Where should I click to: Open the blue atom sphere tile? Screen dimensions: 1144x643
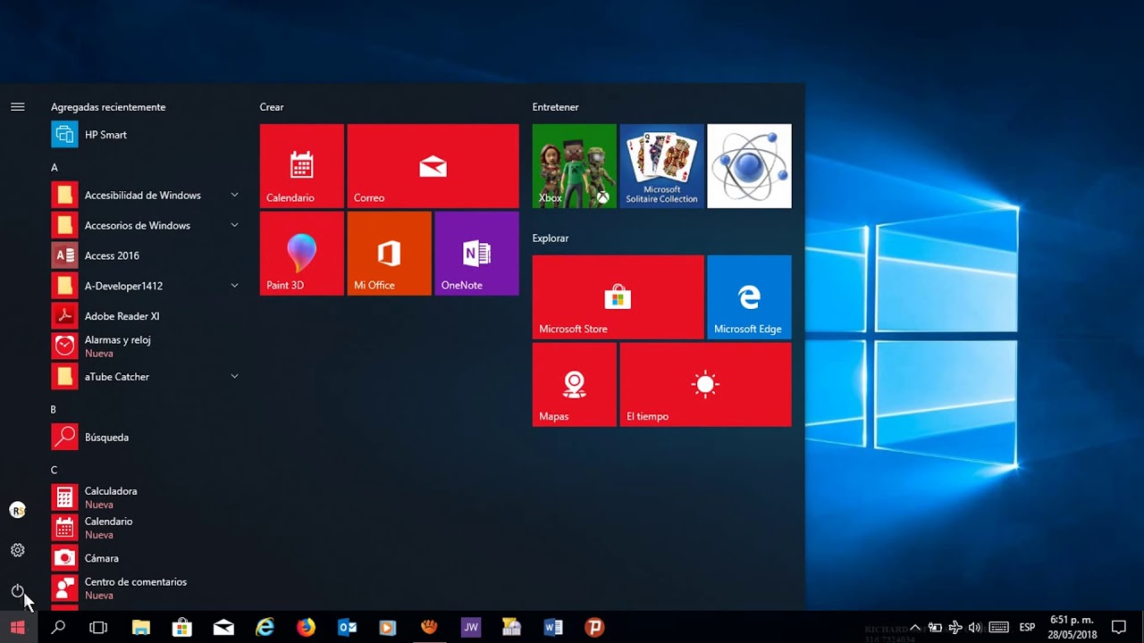[x=749, y=166]
